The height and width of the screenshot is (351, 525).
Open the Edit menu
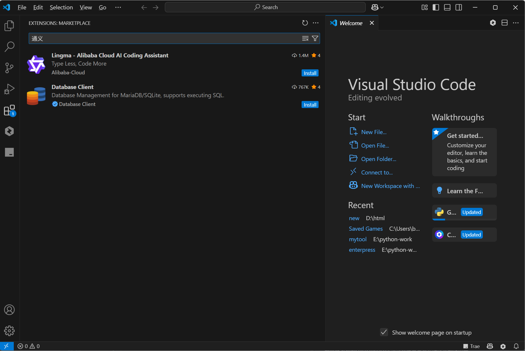tap(38, 7)
